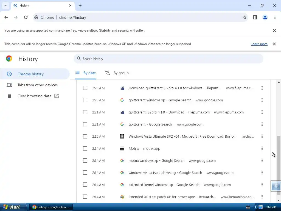Check the qbittorrent windows xp search entry

pos(85,100)
